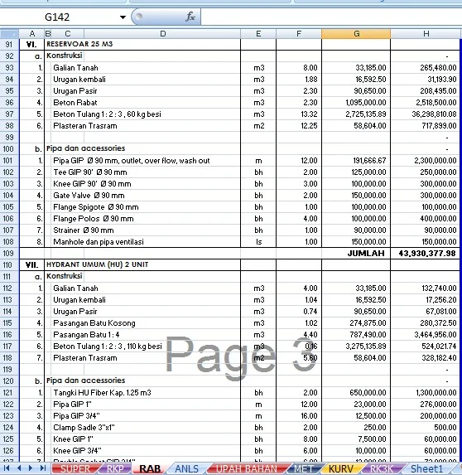This screenshot has width=462, height=475.
Task: Click cell 'Tee GIP 90' Ø 90 mm'
Action: click(x=90, y=172)
